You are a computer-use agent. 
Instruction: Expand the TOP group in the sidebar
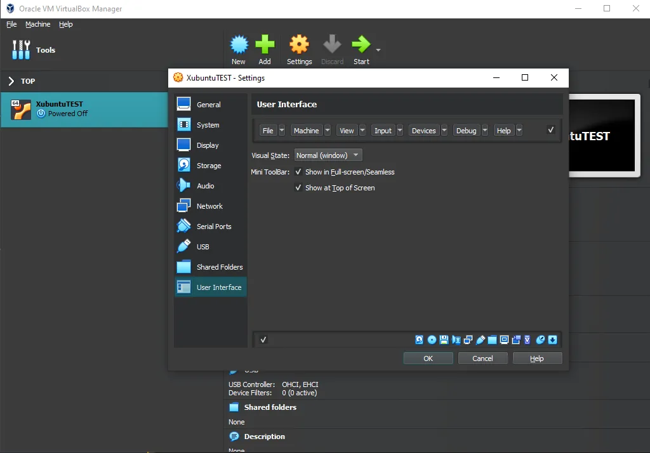(11, 81)
